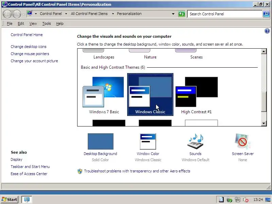Click the window system menu icon in title bar
272x204 pixels.
point(4,4)
